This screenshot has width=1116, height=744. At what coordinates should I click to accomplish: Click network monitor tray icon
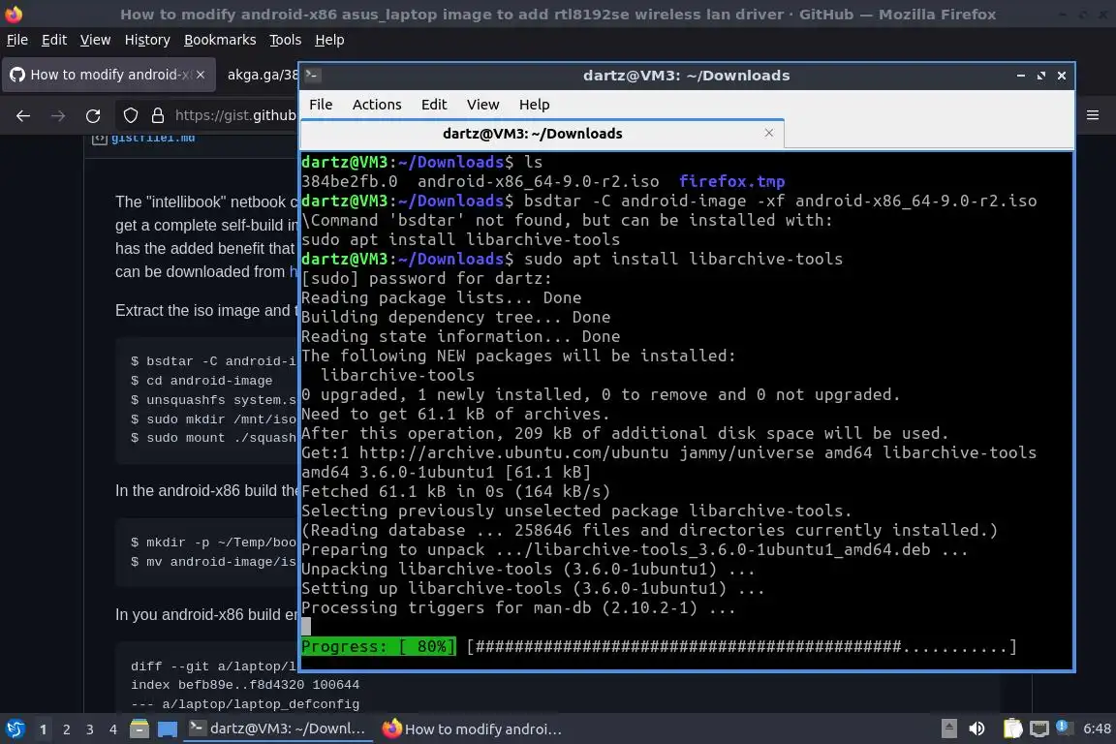(1039, 728)
